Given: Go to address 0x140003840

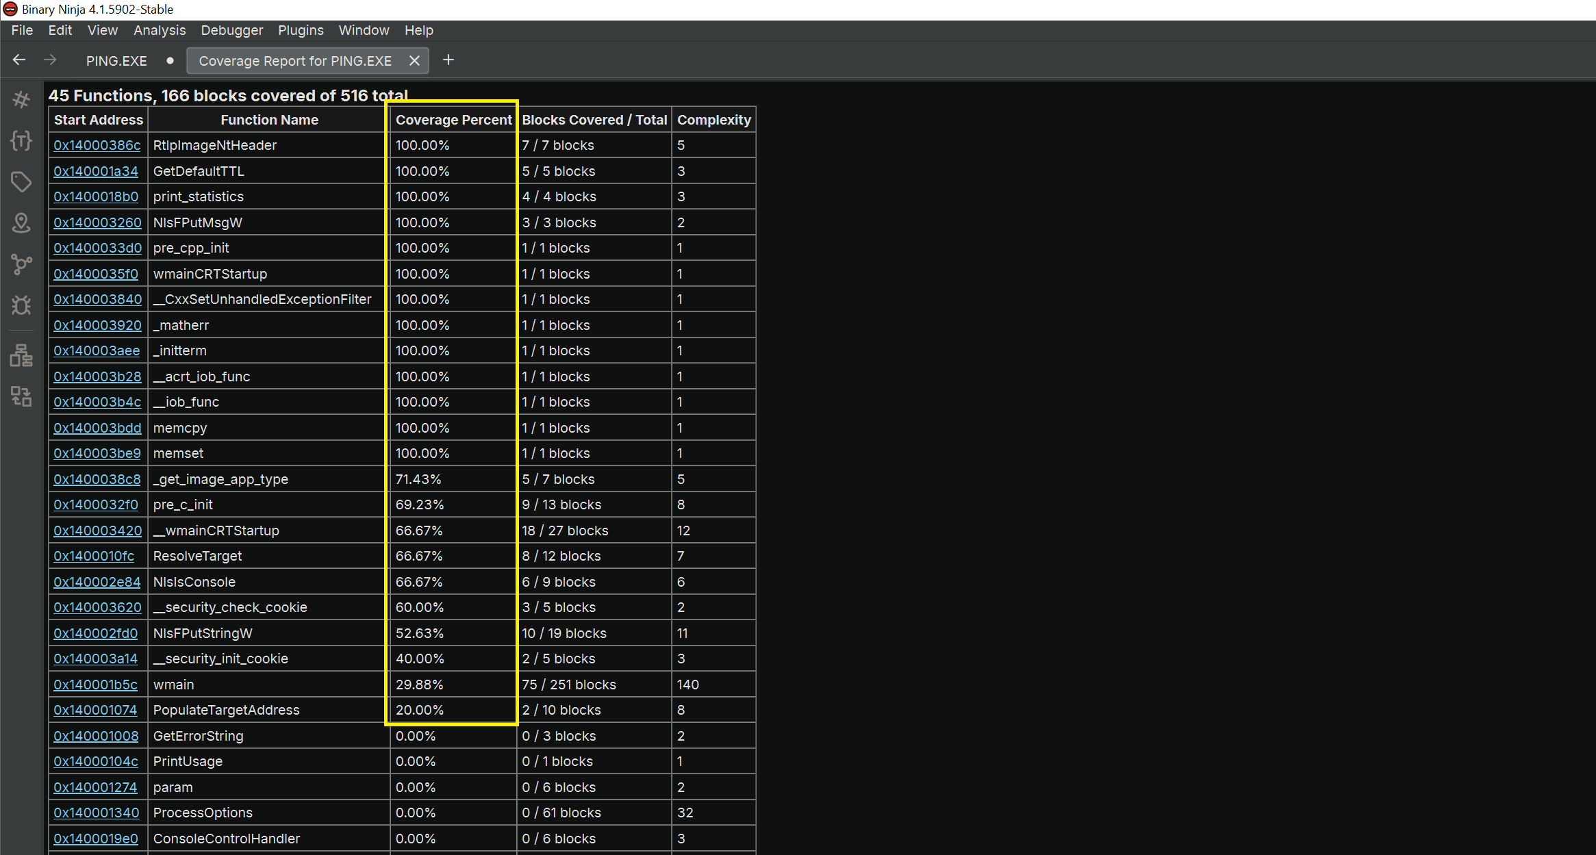Looking at the screenshot, I should pos(97,299).
